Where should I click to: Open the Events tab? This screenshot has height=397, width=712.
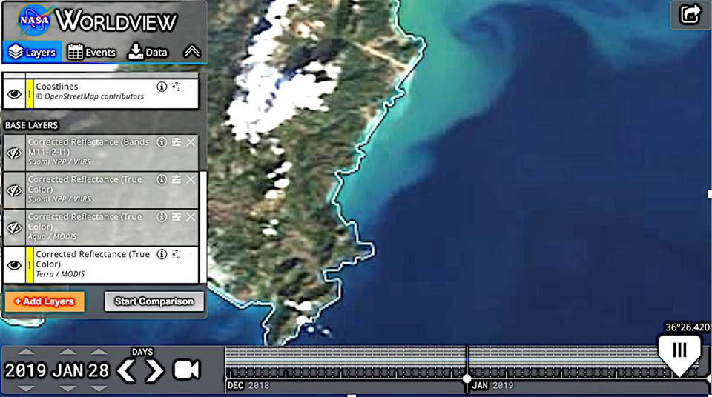92,52
